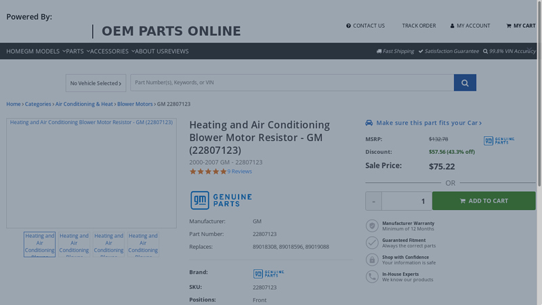Click the car icon beside fitment link
This screenshot has width=542, height=305.
369,123
